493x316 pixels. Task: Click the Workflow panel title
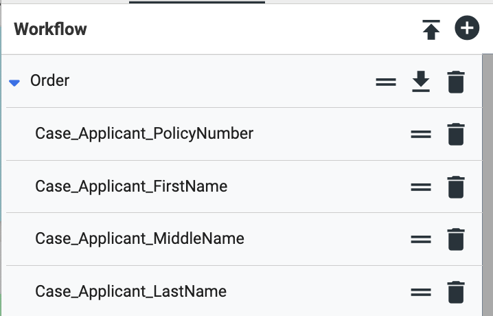click(x=50, y=30)
